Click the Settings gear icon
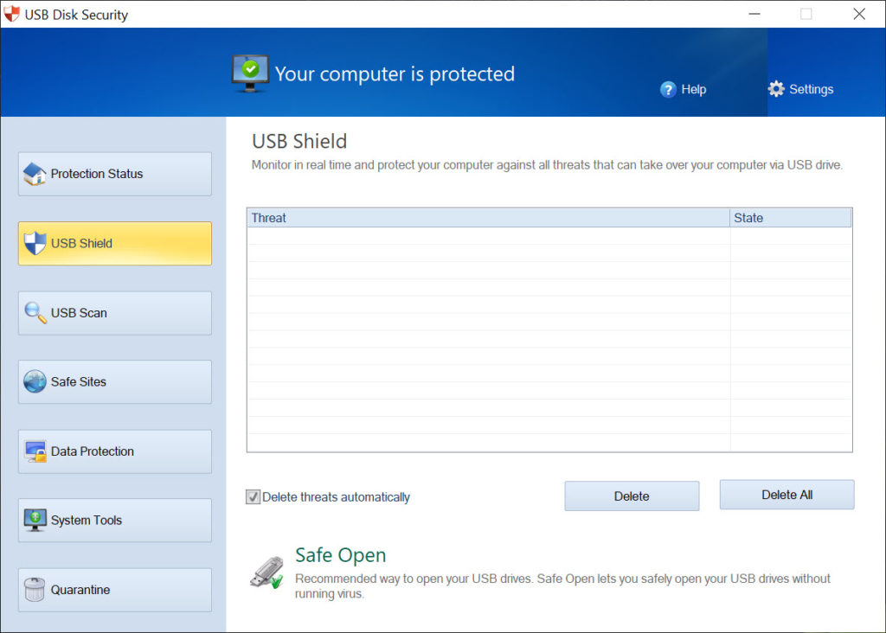This screenshot has height=633, width=886. tap(776, 89)
